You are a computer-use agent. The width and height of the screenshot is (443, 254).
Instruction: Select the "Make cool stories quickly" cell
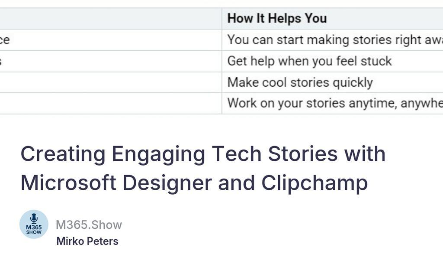[300, 82]
